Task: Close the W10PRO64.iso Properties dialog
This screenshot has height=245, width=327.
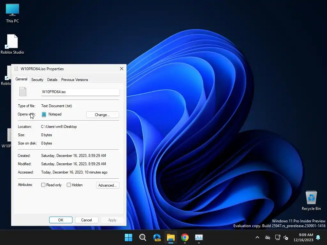Action: coord(122,69)
